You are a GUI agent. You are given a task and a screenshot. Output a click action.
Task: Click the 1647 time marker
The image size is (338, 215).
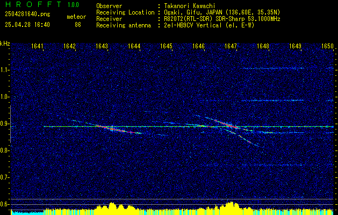[231, 46]
